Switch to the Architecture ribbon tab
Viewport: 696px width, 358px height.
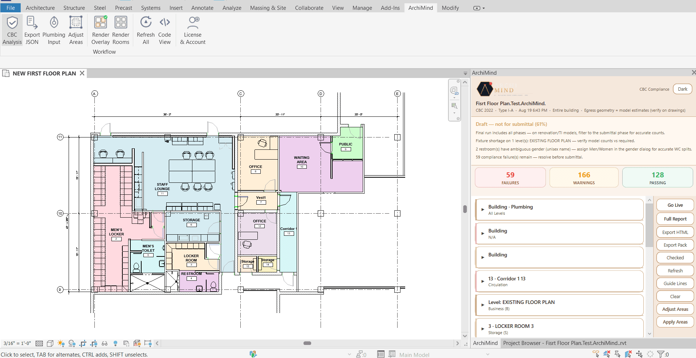40,8
